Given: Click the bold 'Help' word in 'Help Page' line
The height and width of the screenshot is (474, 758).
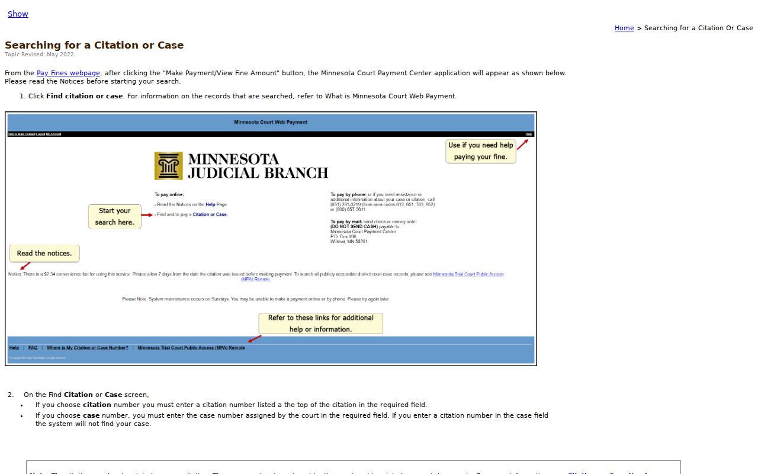Looking at the screenshot, I should 210,204.
